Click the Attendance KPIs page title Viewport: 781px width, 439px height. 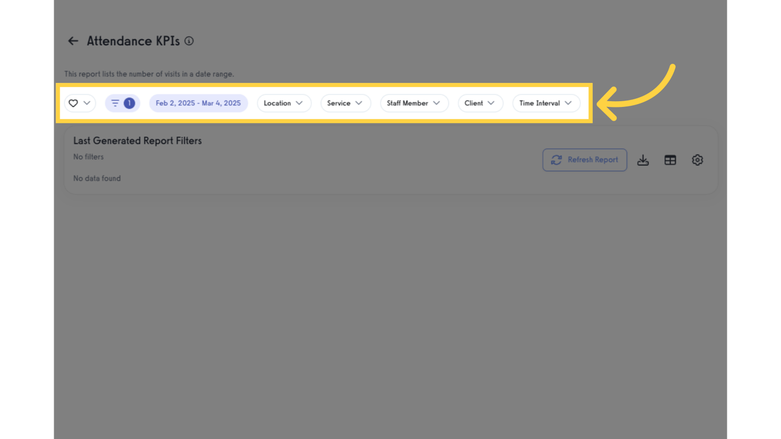(134, 41)
